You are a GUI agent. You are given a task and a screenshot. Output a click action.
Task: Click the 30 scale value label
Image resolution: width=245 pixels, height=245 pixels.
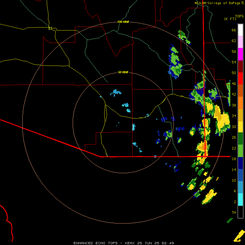coord(234,127)
